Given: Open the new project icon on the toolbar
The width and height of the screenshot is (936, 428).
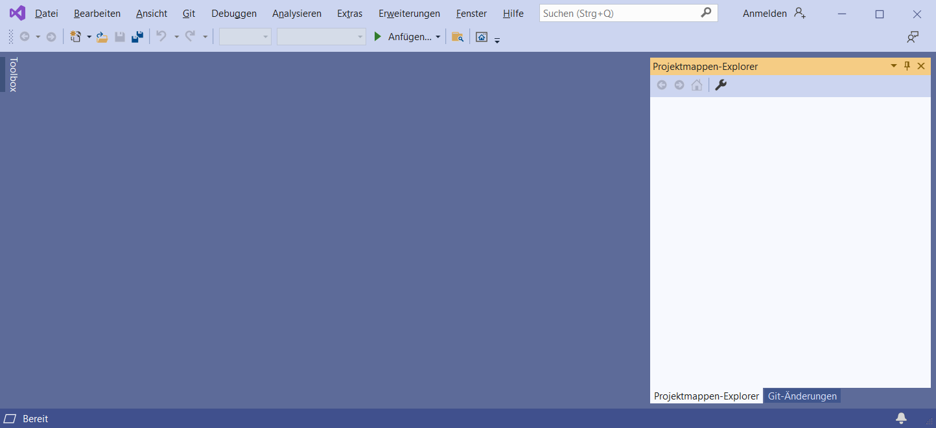Looking at the screenshot, I should point(76,36).
